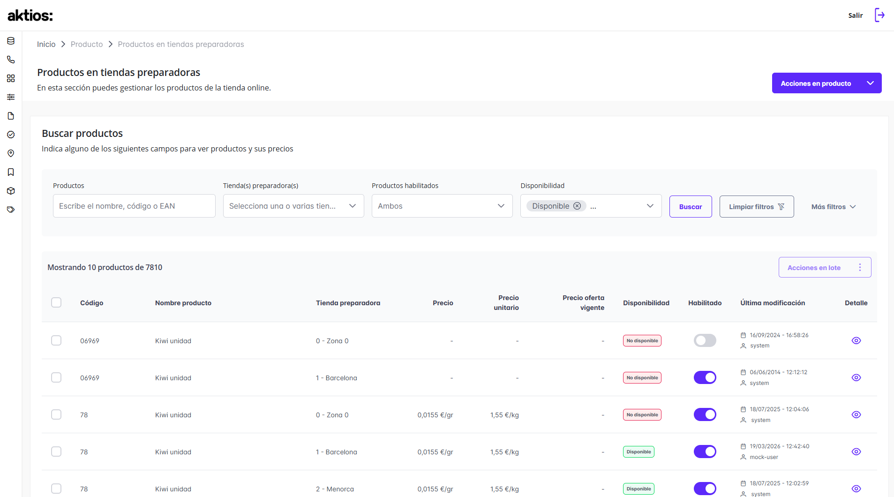Go to Inicio breadcrumb
Viewport: 894px width, 497px height.
pos(46,44)
